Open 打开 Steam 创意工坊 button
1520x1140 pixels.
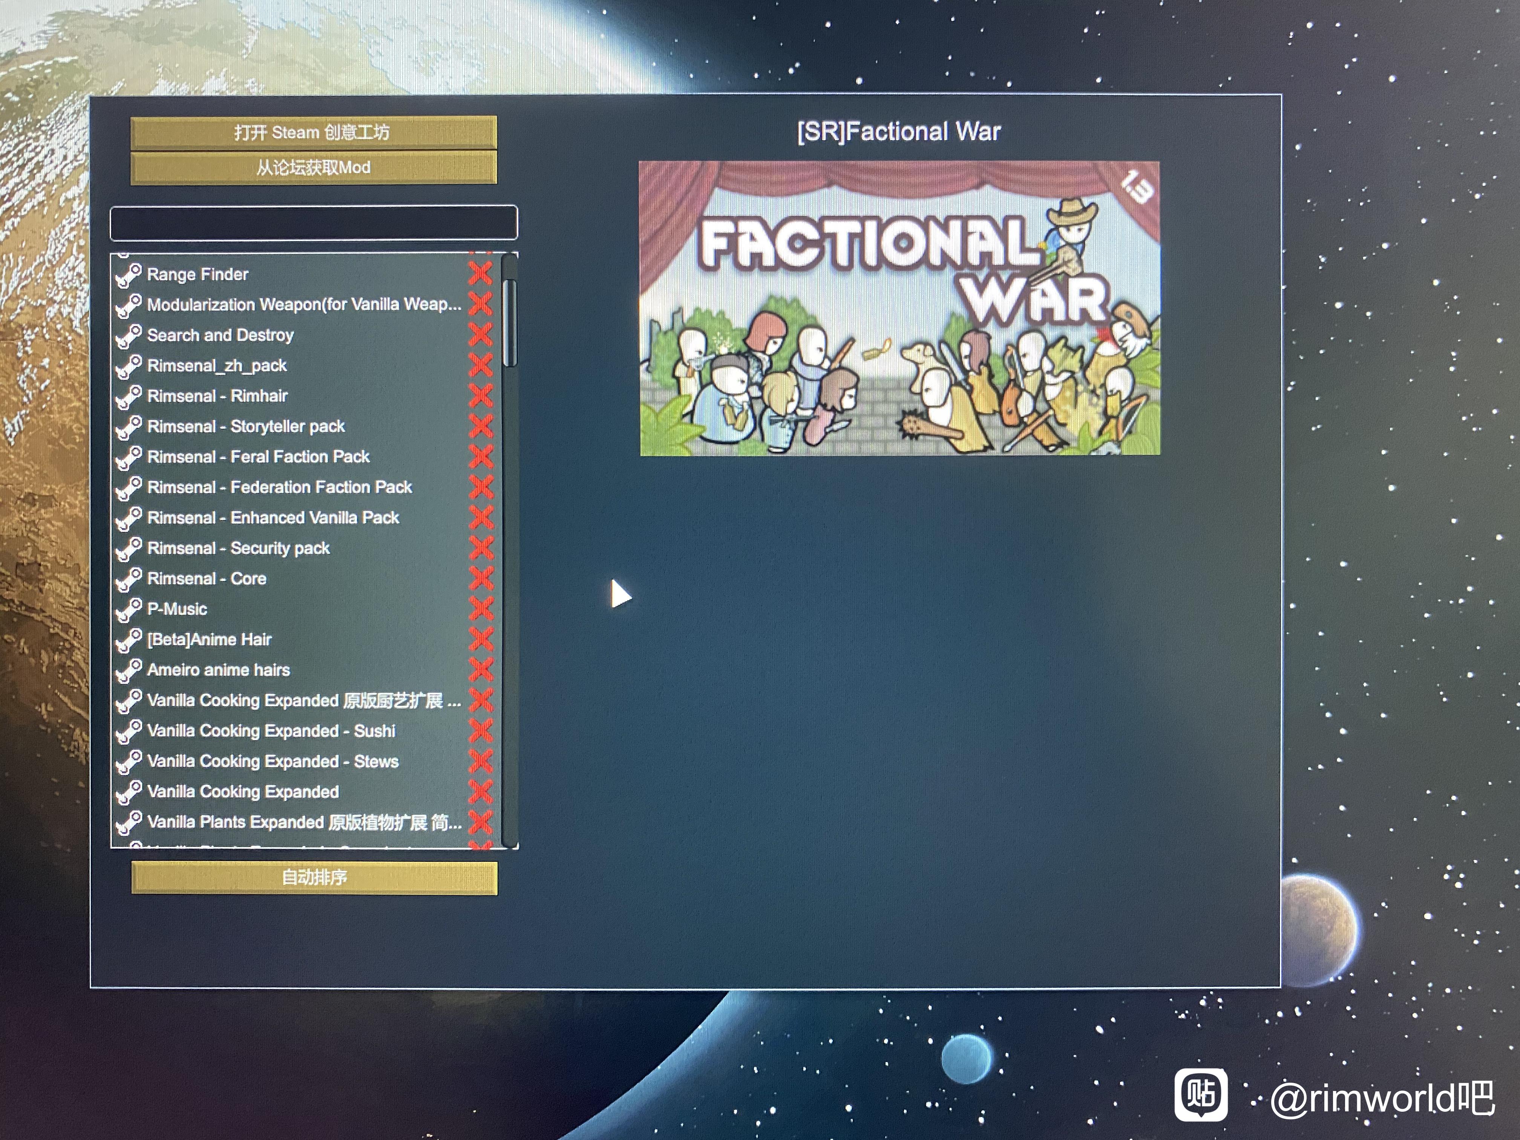coord(313,132)
